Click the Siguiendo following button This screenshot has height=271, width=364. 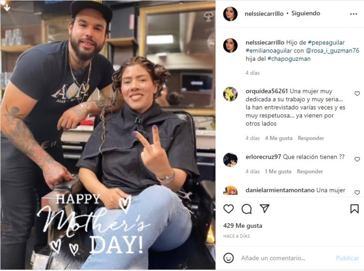coord(306,13)
